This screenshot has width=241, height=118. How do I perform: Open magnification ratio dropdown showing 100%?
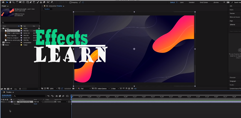[x=54, y=89]
